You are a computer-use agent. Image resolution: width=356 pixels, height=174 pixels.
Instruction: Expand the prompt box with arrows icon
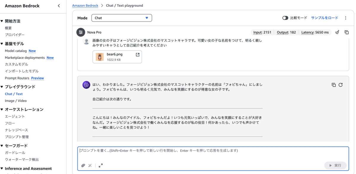click(x=101, y=165)
